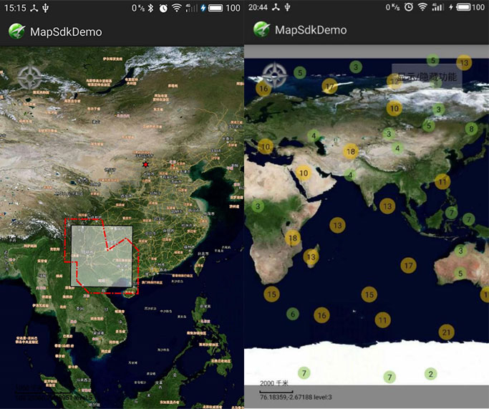
Task: Click coordinates text 76.18359,-2.67188 level:3
Action: point(296,397)
